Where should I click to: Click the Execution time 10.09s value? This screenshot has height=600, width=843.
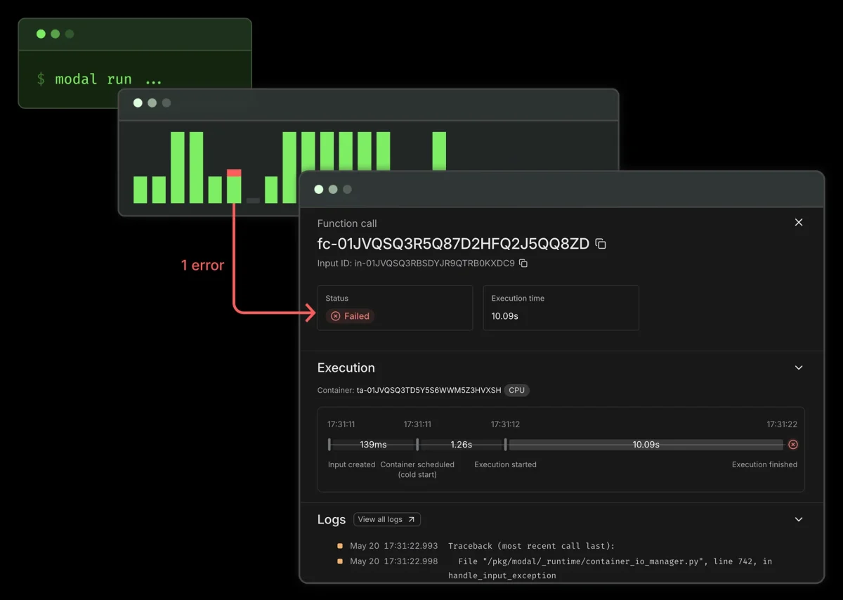[504, 316]
